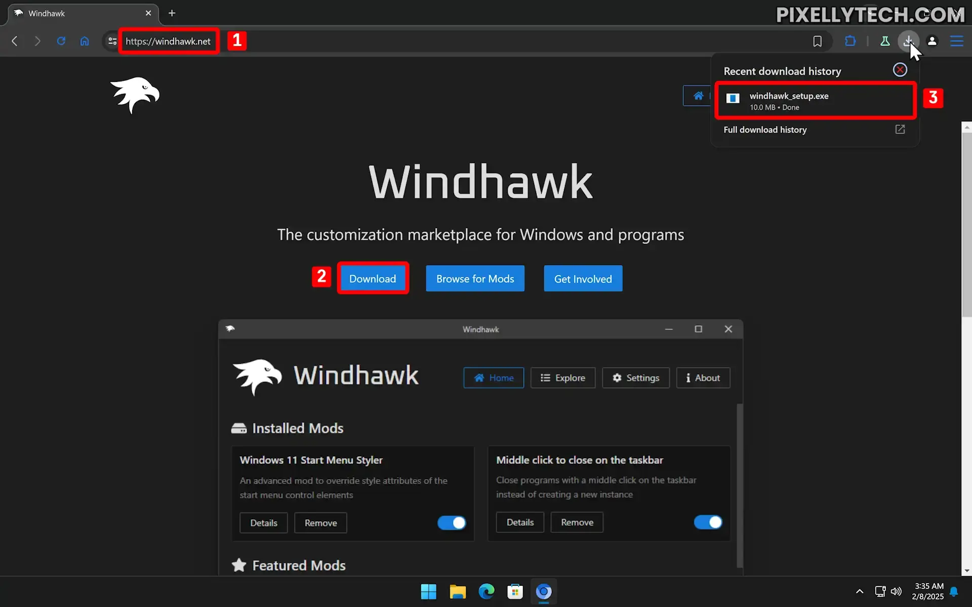Screen dimensions: 972x607
Task: Open the notifications bell icon
Action: tap(954, 591)
